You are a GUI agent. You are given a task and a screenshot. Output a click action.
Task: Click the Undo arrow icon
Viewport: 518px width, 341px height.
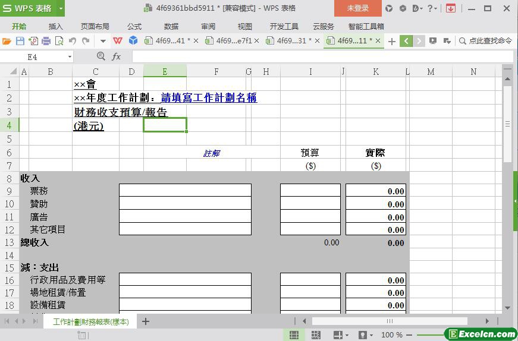[x=73, y=41]
